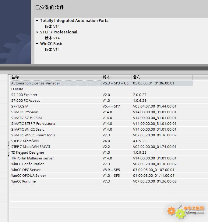Select the S7-200 PC Access row
Image resolution: width=208 pixels, height=222 pixels.
tap(101, 101)
